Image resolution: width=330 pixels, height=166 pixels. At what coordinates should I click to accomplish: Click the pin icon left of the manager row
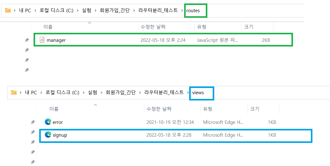click(x=27, y=40)
